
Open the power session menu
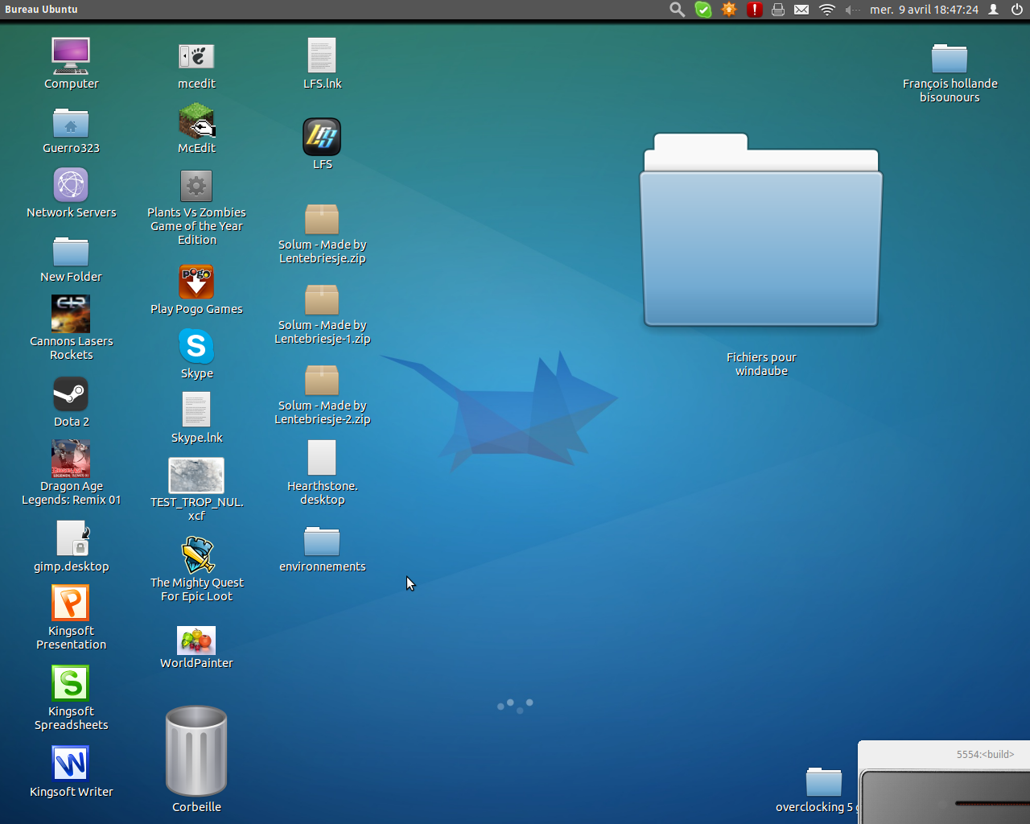point(1017,10)
